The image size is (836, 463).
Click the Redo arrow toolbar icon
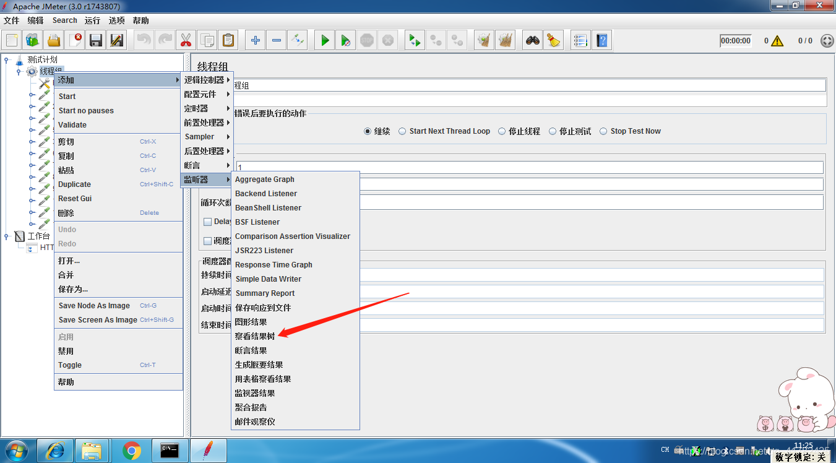tap(165, 41)
